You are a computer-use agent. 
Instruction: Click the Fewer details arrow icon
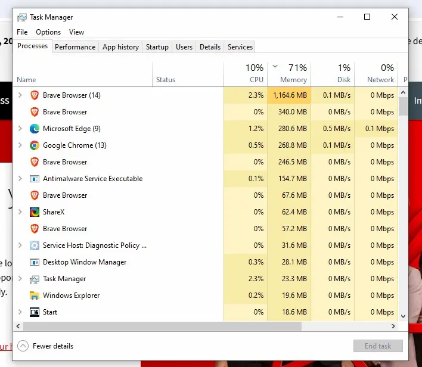(23, 346)
